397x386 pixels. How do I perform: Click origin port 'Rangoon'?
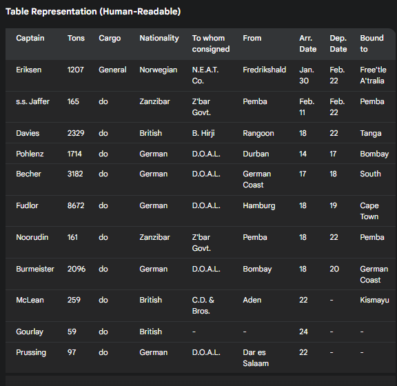coord(258,133)
